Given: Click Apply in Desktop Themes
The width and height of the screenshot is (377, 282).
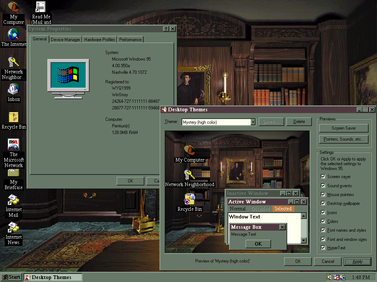Looking at the screenshot, I should click(x=357, y=261).
